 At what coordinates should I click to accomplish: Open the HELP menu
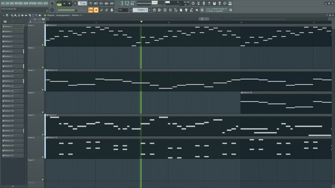[46, 3]
